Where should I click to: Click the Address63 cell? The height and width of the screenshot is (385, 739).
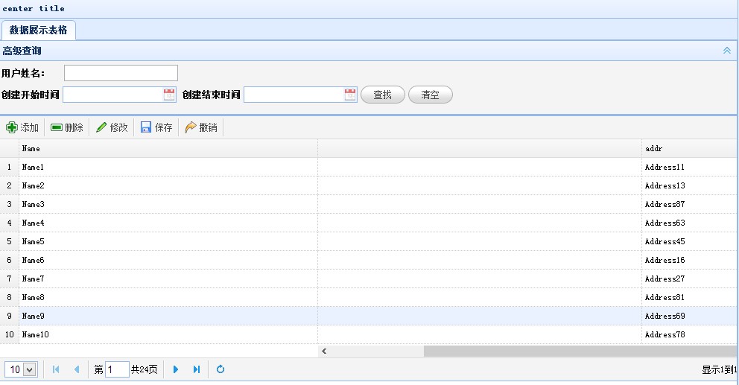690,223
